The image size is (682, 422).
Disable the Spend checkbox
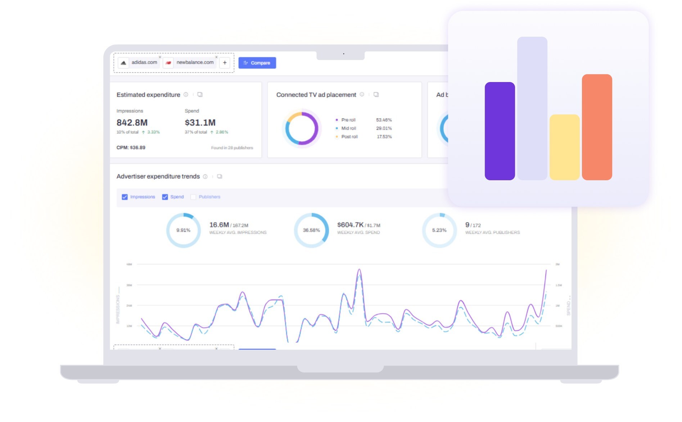point(165,197)
